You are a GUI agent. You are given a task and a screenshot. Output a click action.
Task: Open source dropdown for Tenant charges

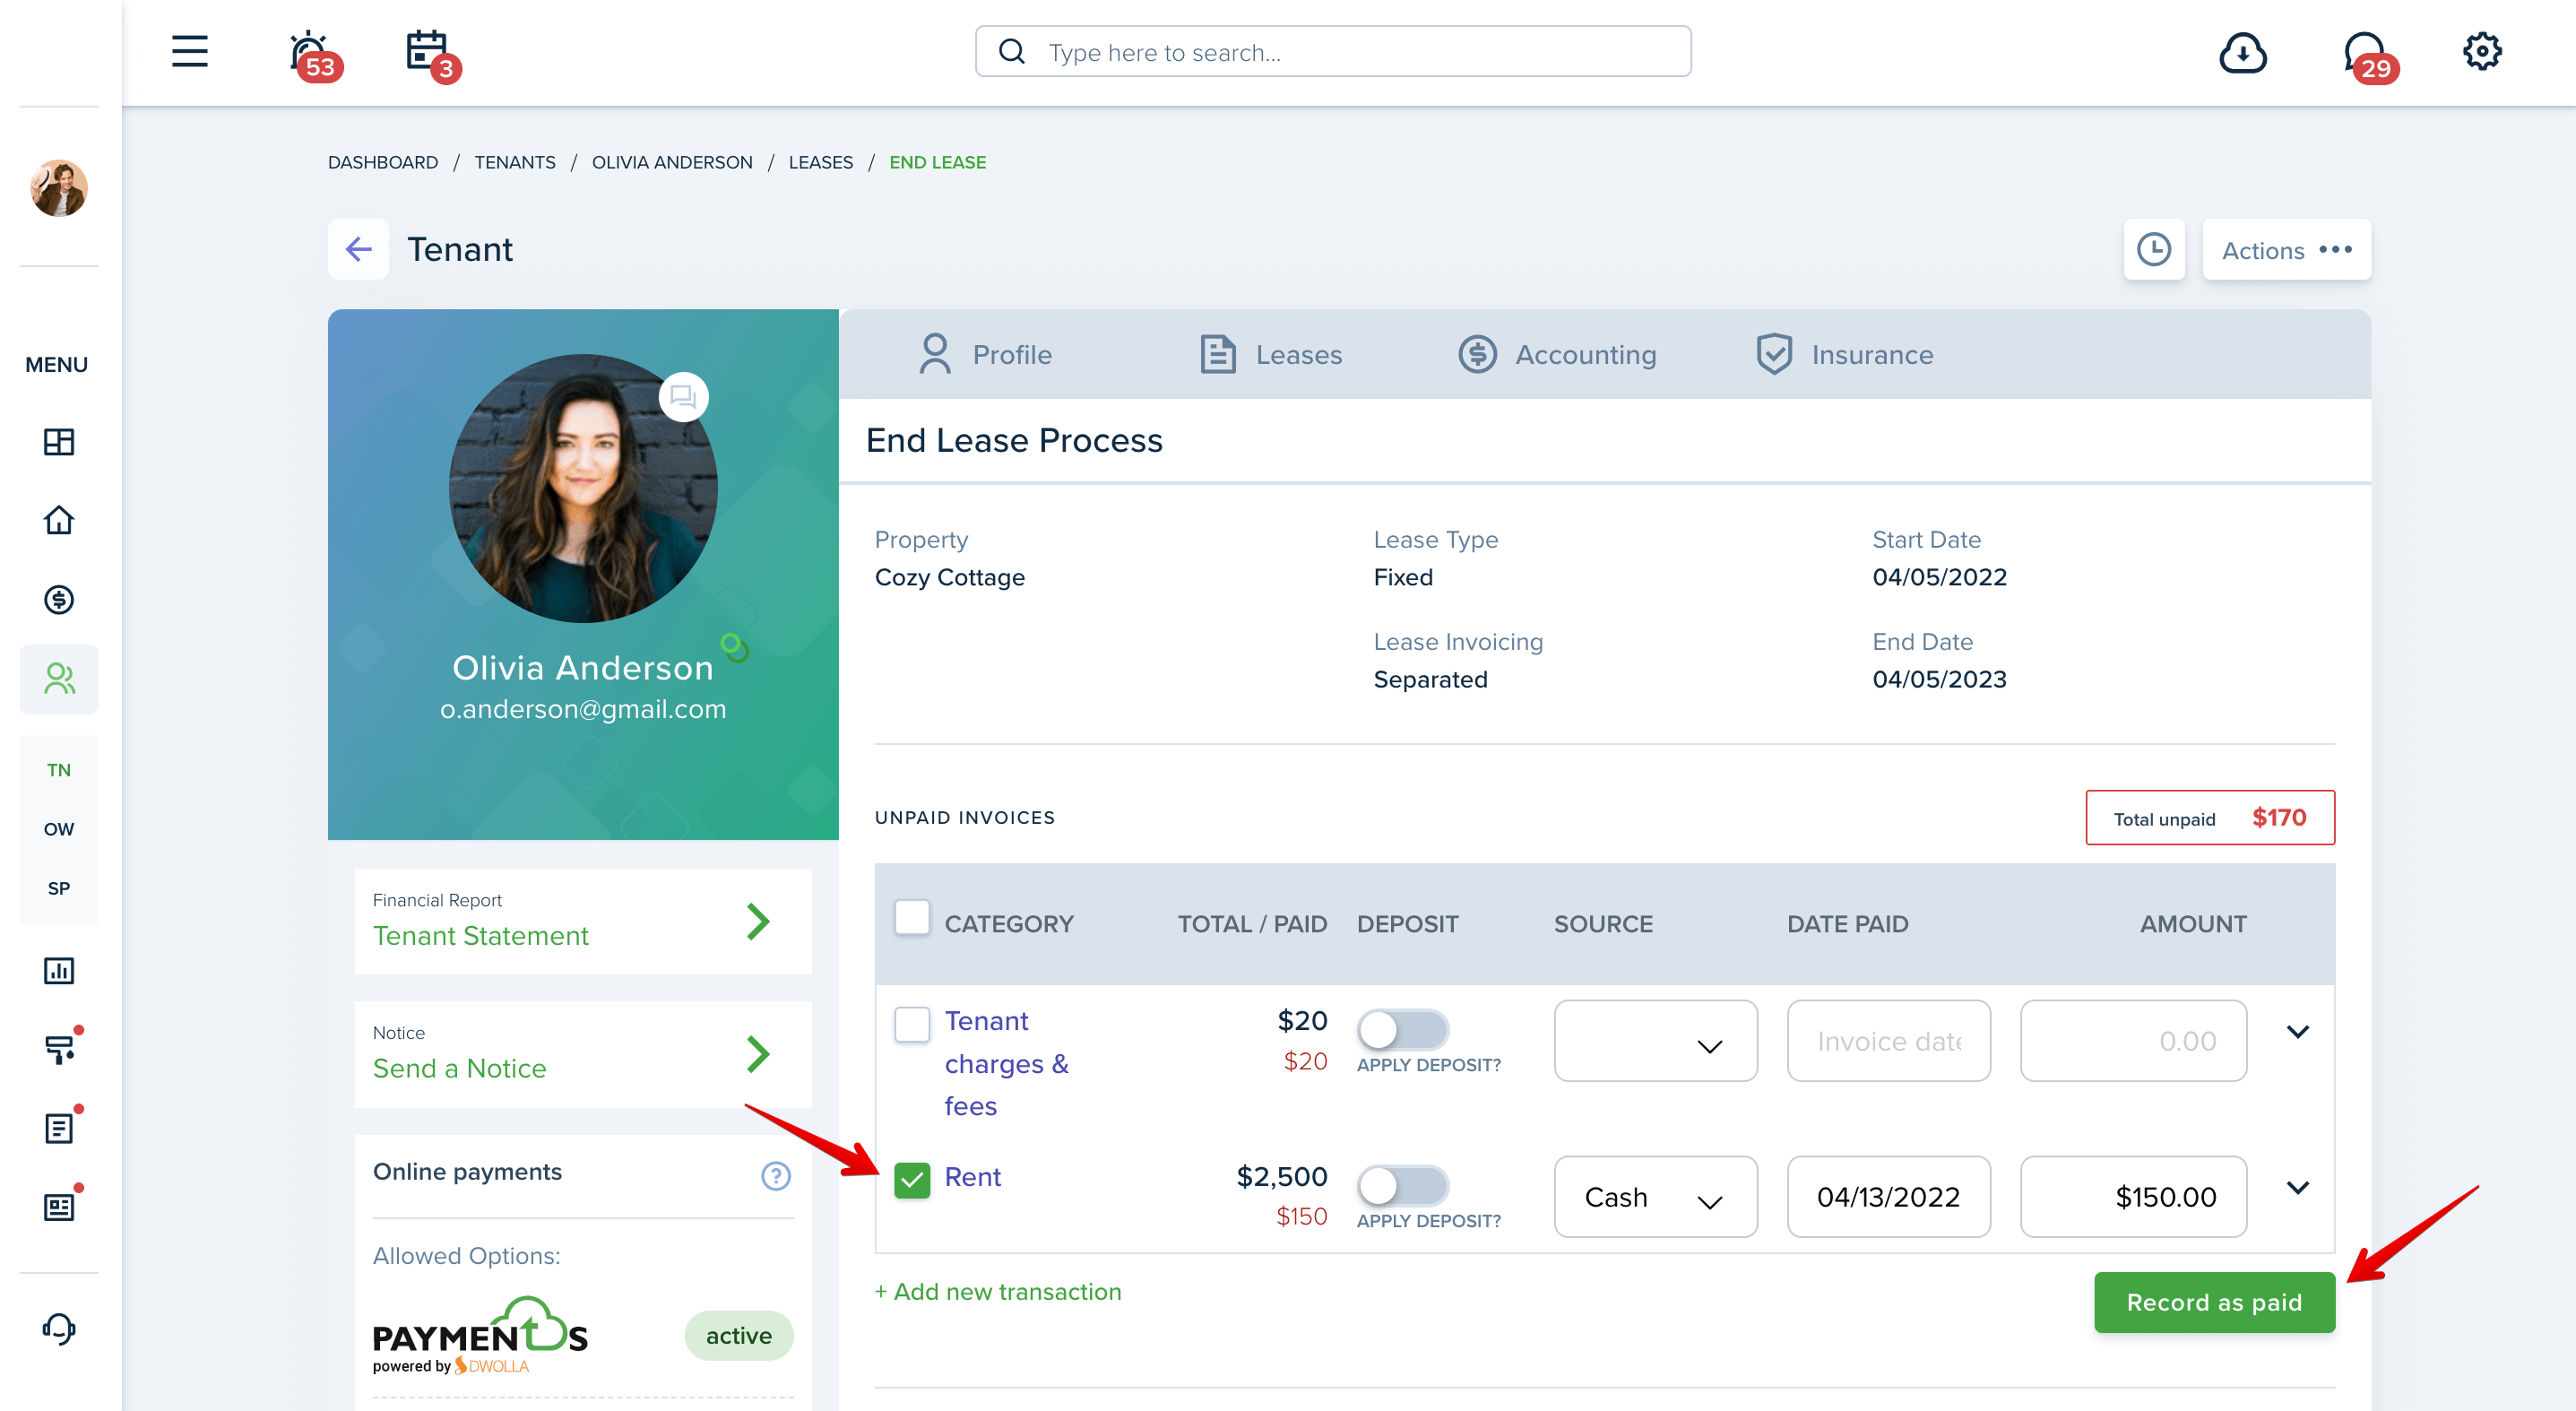pyautogui.click(x=1655, y=1041)
